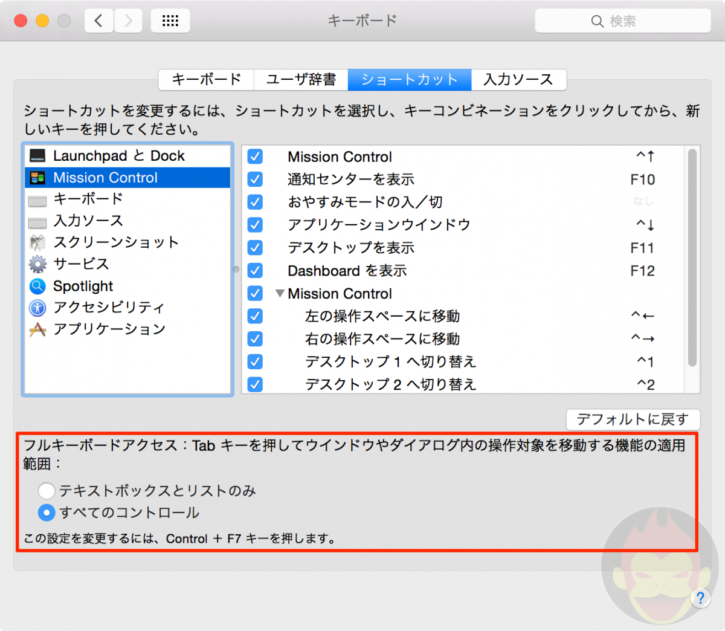
Task: Click the back navigation arrow
Action: pos(98,20)
